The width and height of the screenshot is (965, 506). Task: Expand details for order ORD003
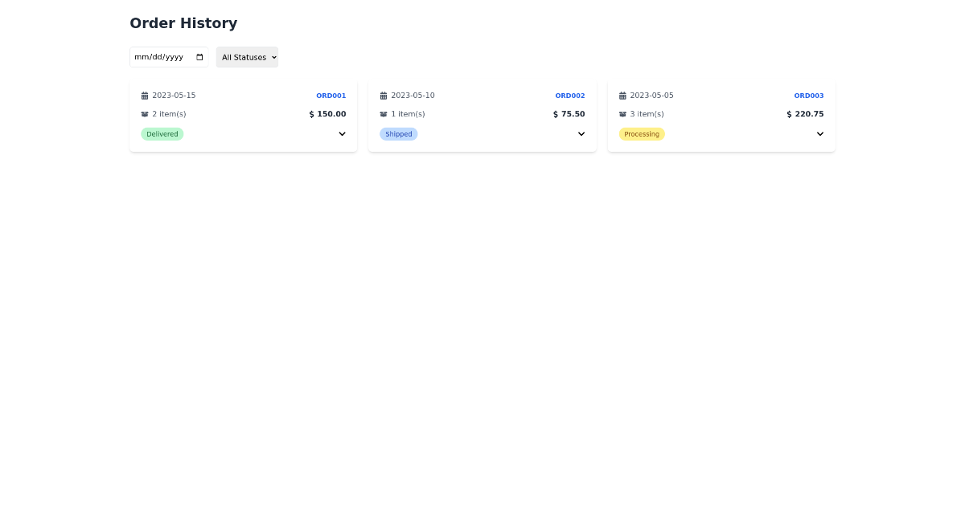[819, 133]
